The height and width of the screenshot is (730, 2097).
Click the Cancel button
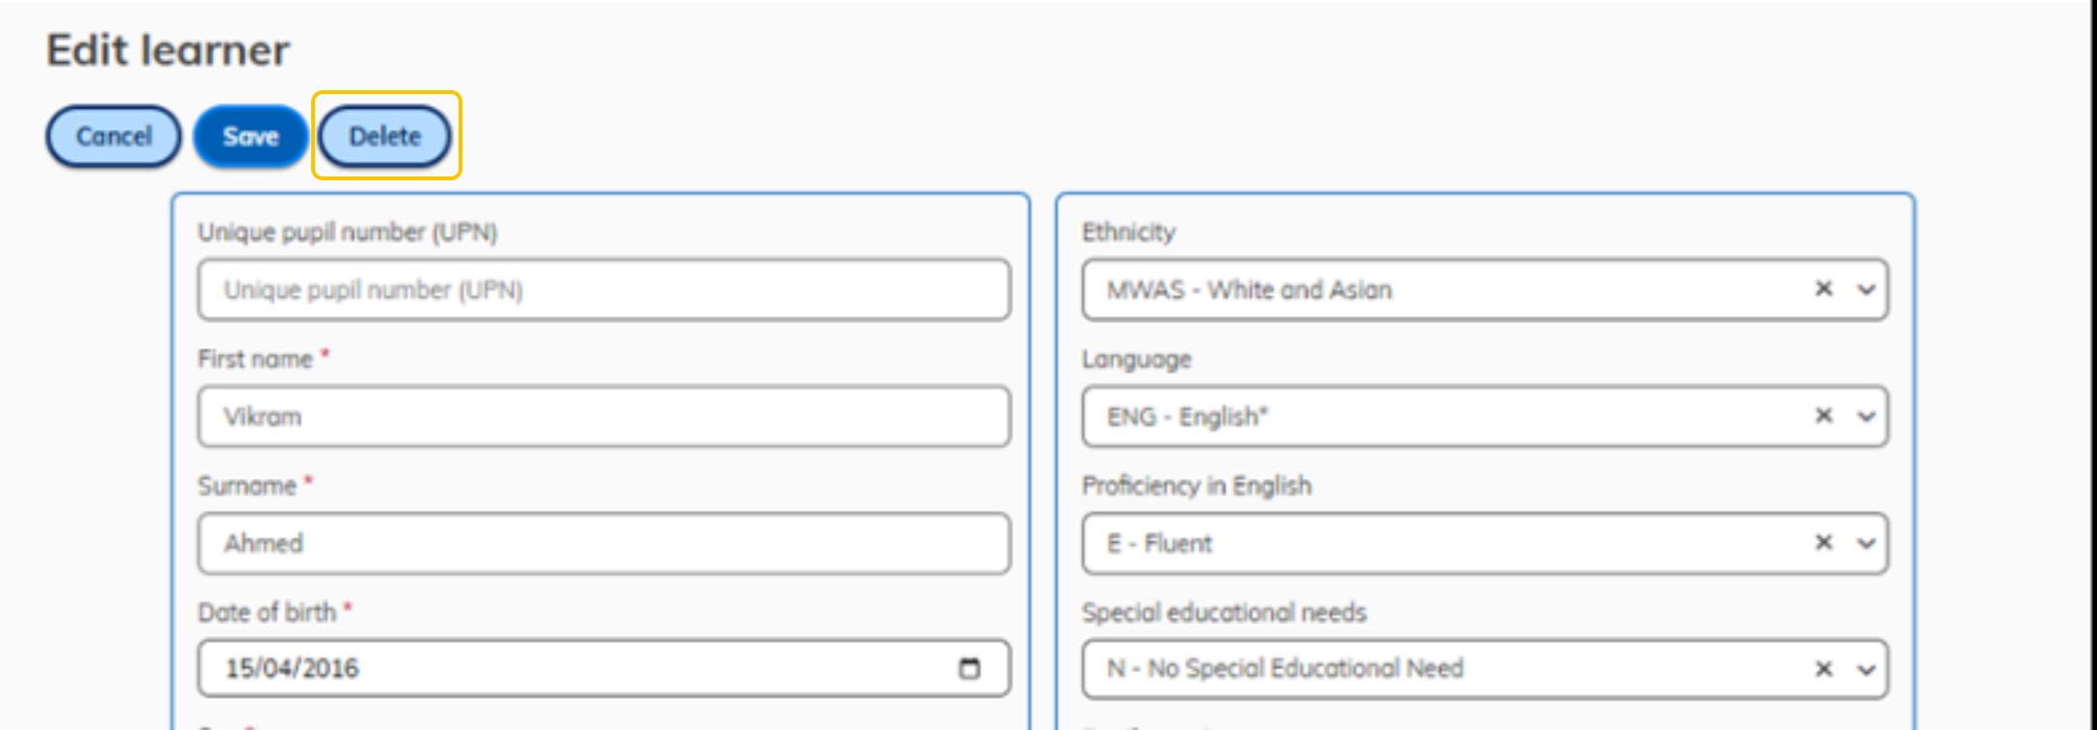[113, 137]
